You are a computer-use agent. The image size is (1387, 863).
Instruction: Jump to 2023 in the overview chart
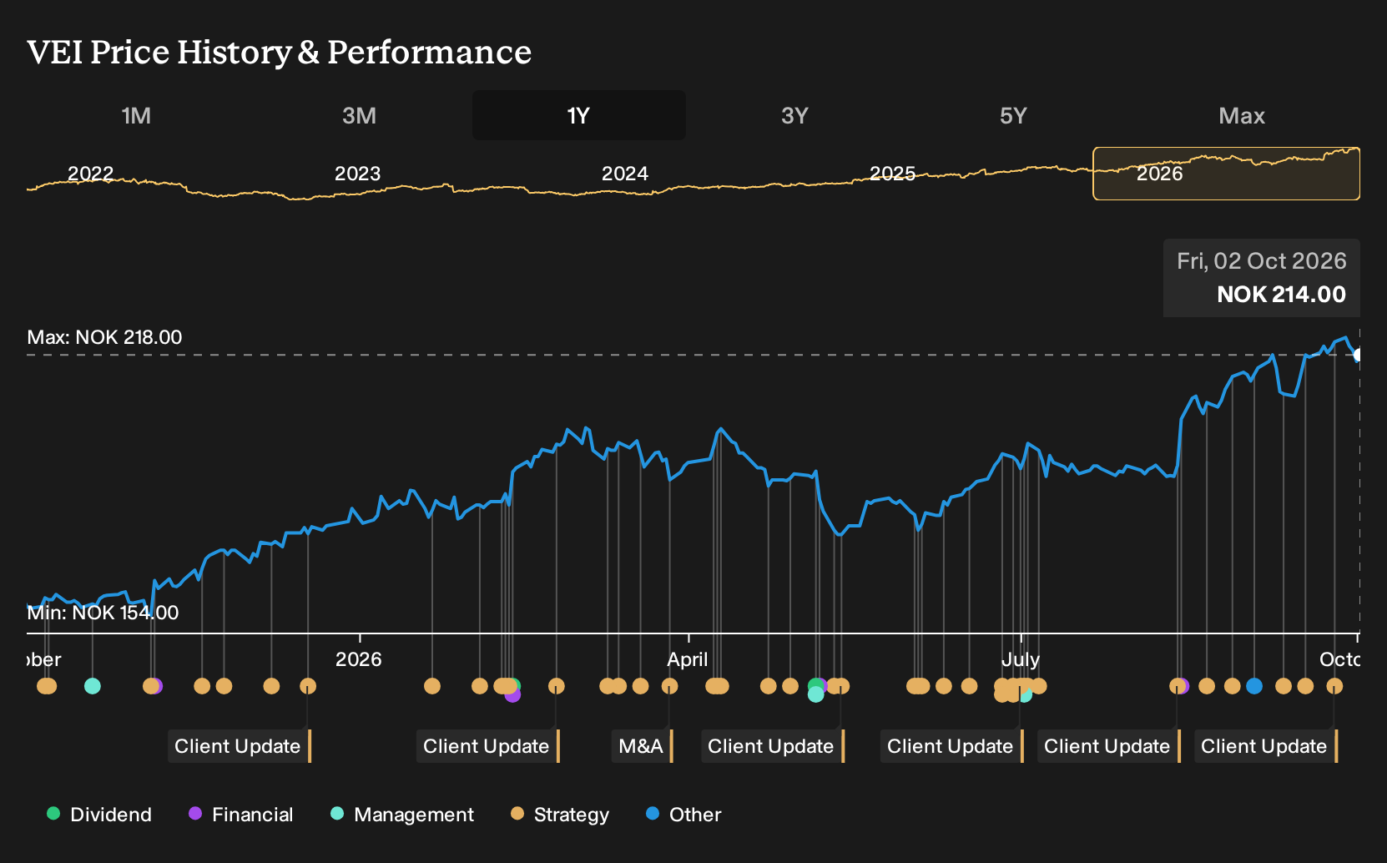click(x=357, y=174)
